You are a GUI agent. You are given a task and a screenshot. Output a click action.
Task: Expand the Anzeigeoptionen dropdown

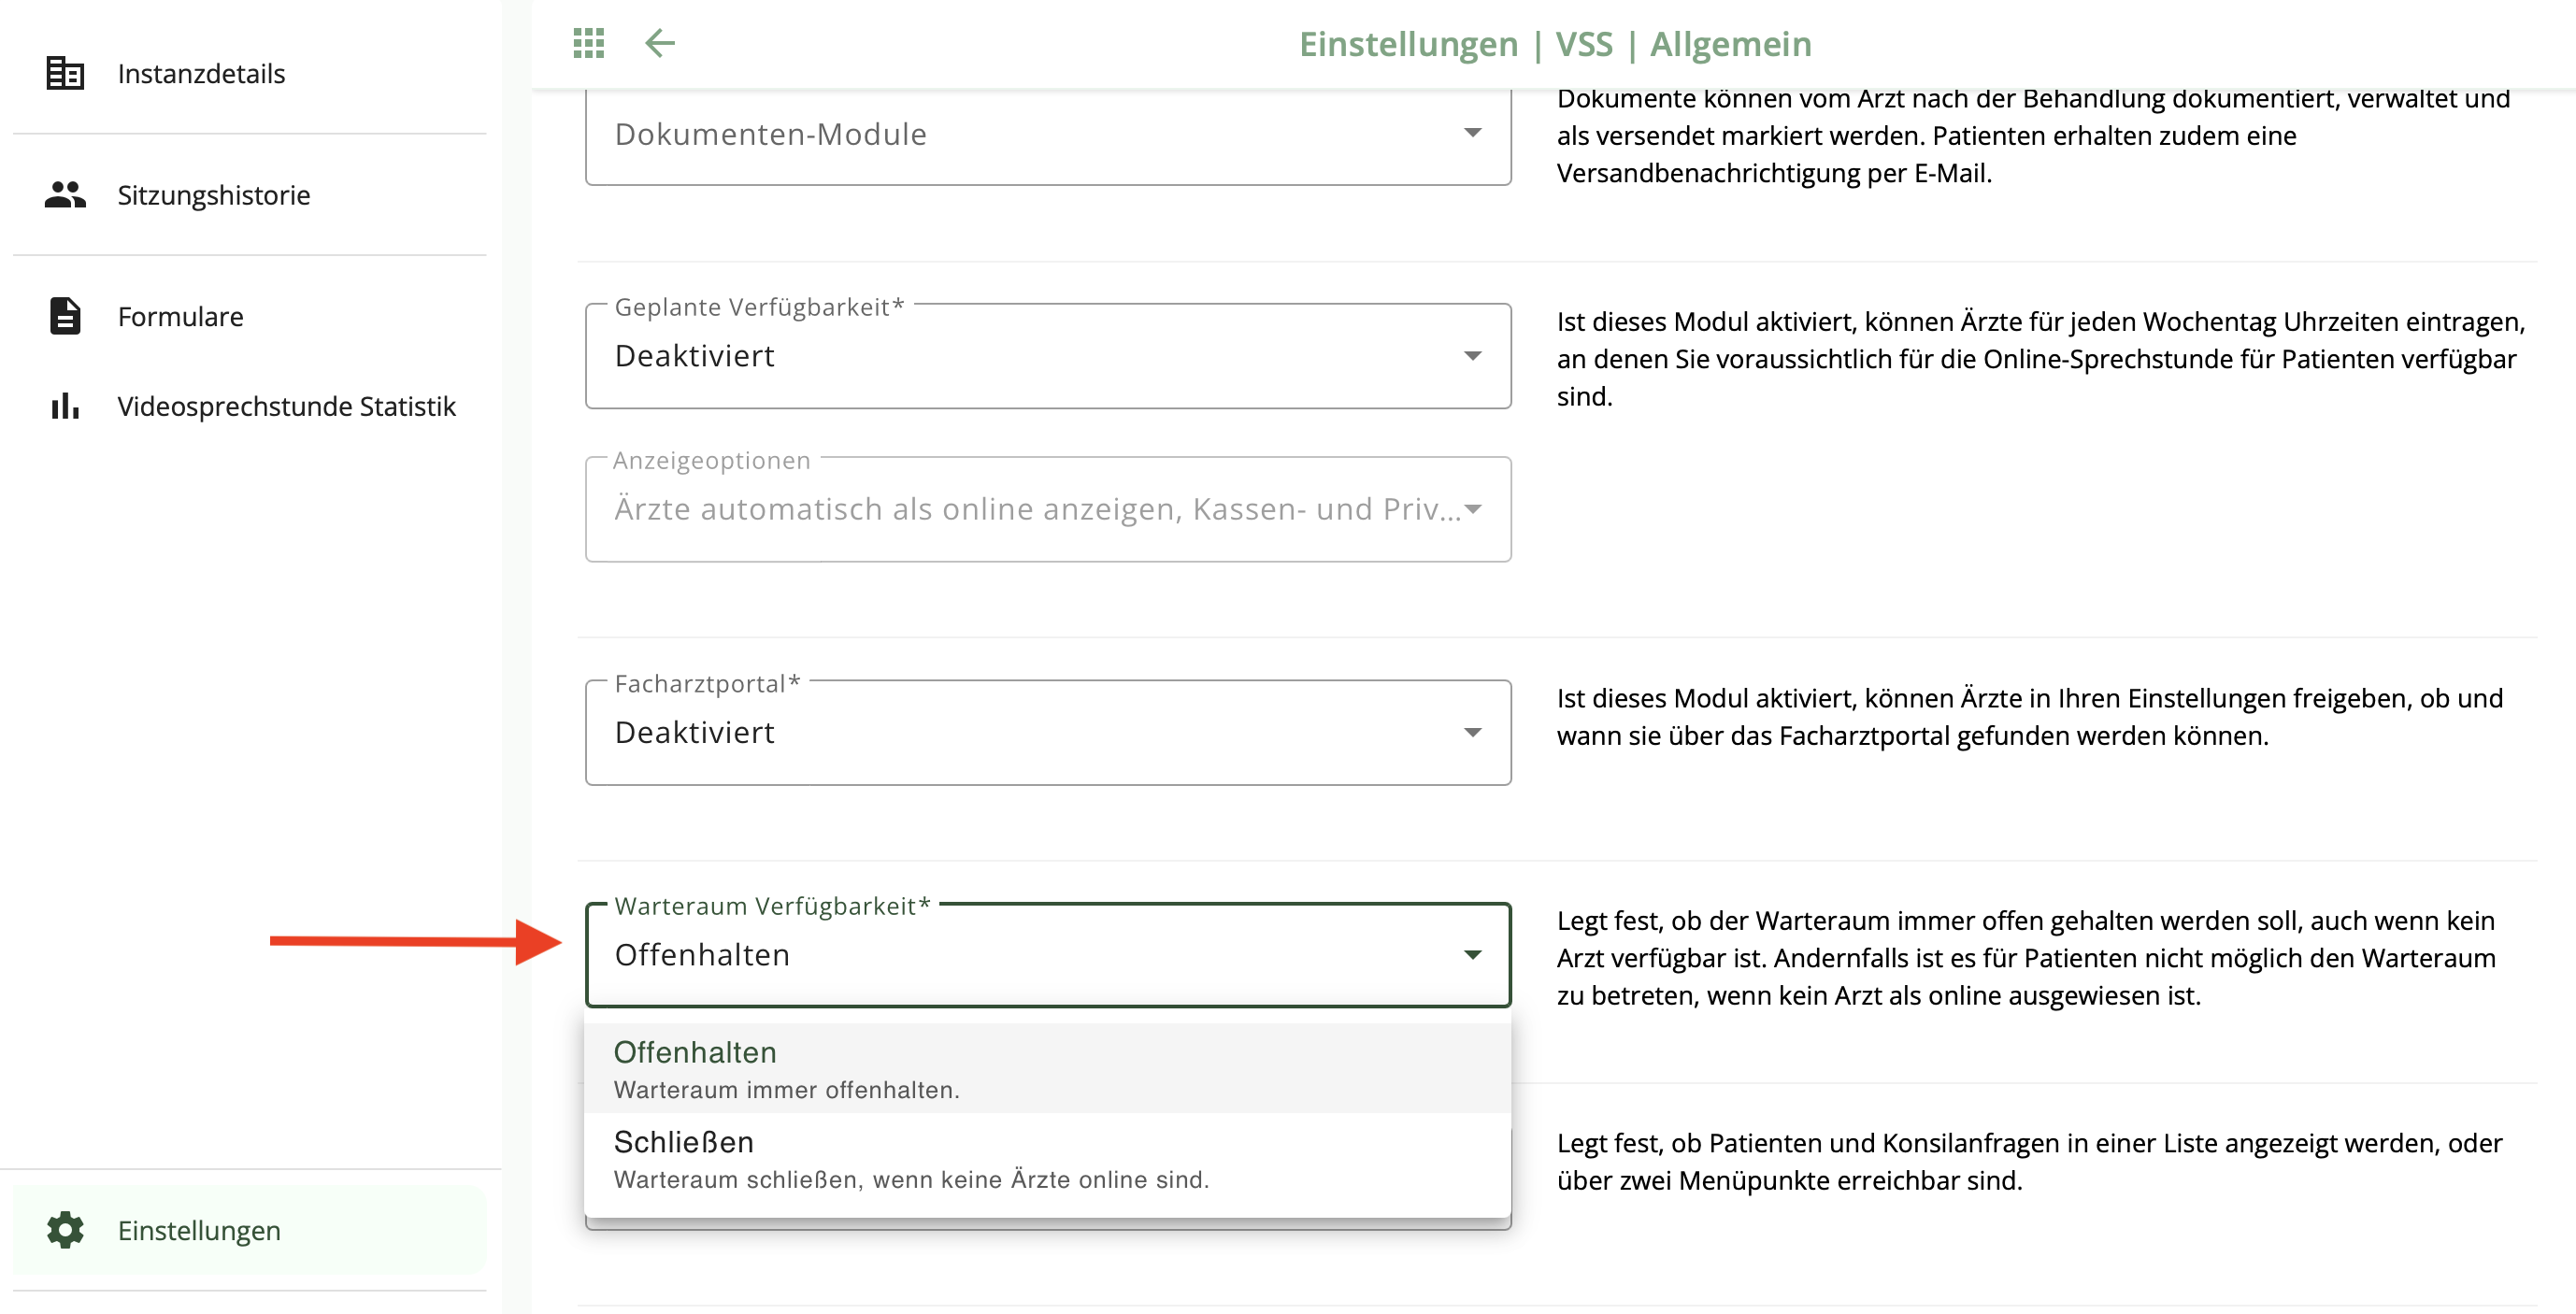(x=1047, y=509)
